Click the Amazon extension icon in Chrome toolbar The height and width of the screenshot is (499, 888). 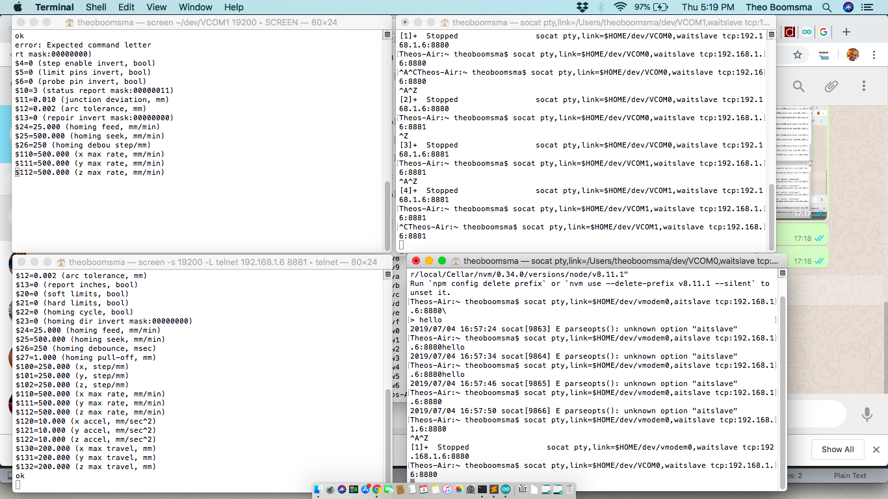tap(824, 54)
